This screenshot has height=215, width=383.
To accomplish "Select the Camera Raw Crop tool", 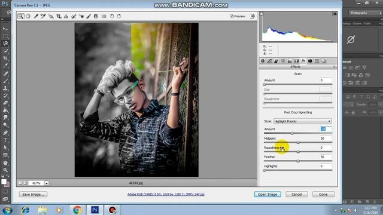I will pyautogui.click(x=59, y=16).
